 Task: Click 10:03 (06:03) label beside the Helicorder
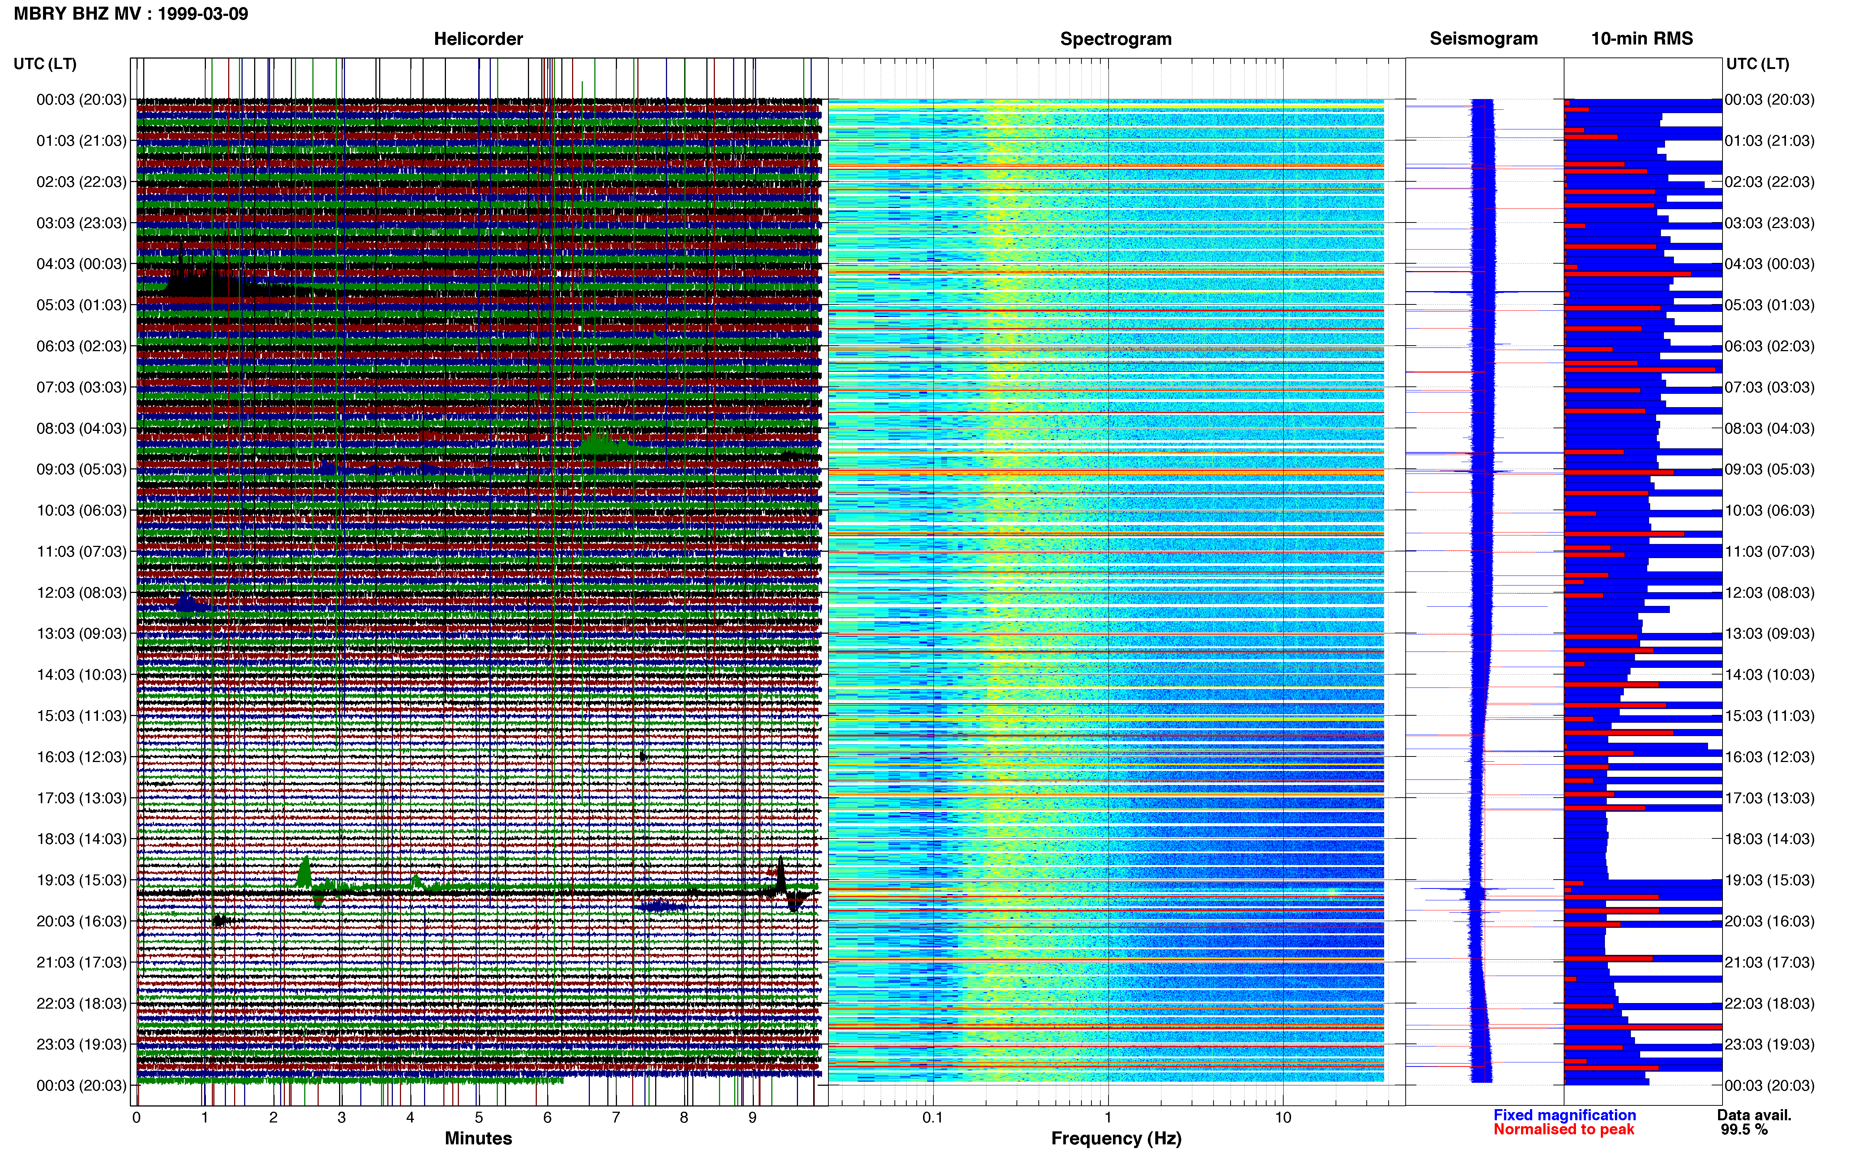click(81, 510)
